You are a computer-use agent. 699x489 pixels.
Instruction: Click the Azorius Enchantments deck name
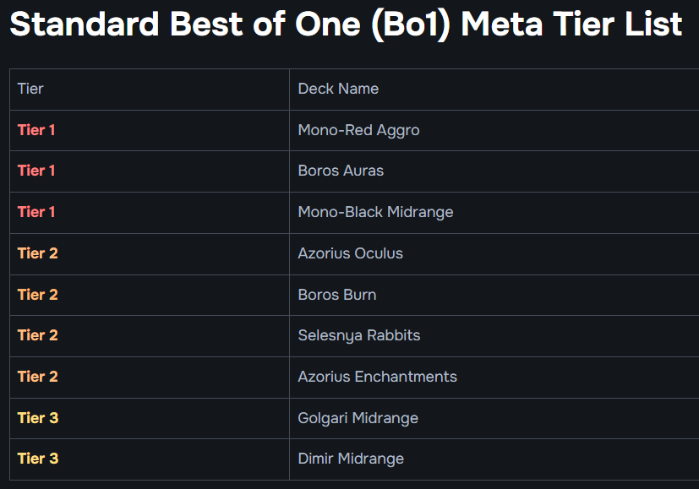click(377, 377)
